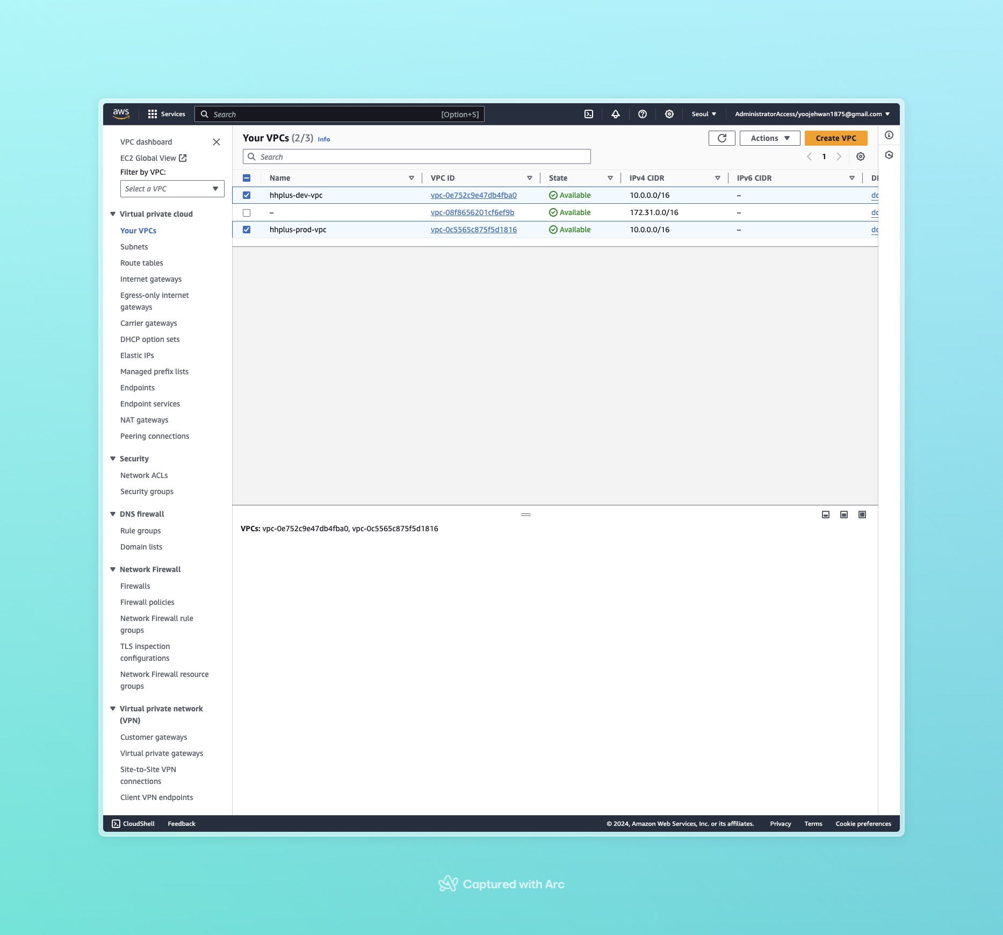The width and height of the screenshot is (1003, 935).
Task: Open the info panel icon on right edge
Action: [889, 135]
